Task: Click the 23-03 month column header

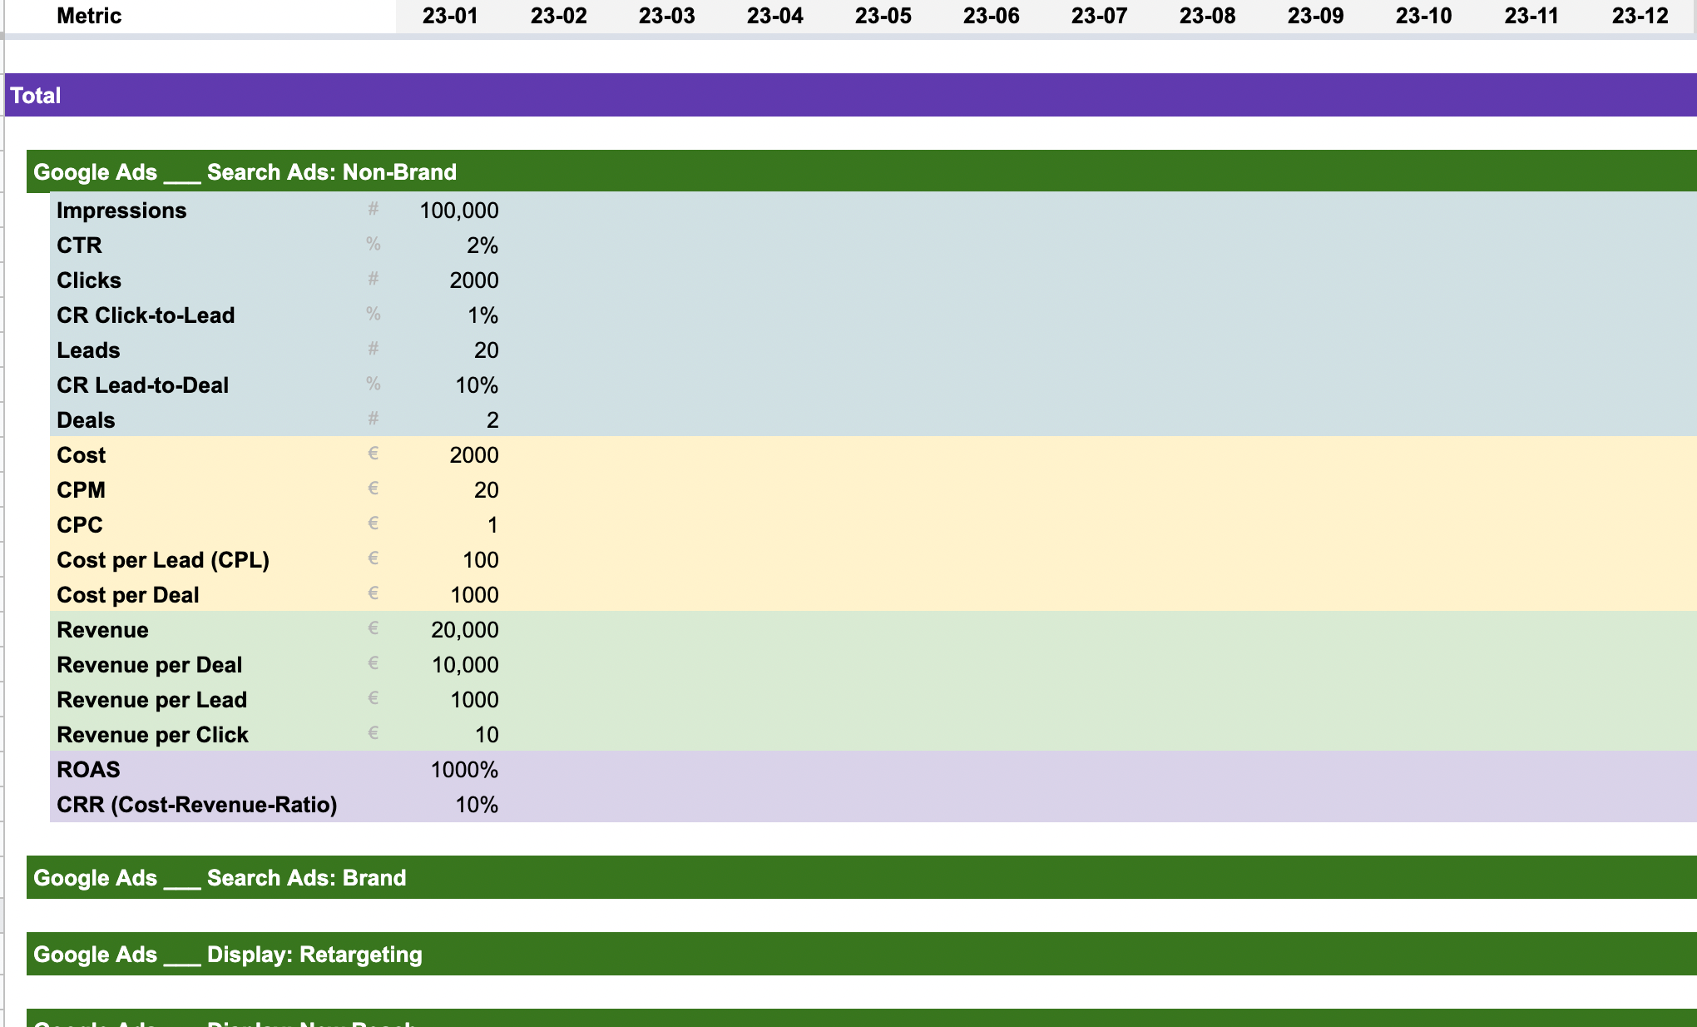Action: [x=666, y=16]
